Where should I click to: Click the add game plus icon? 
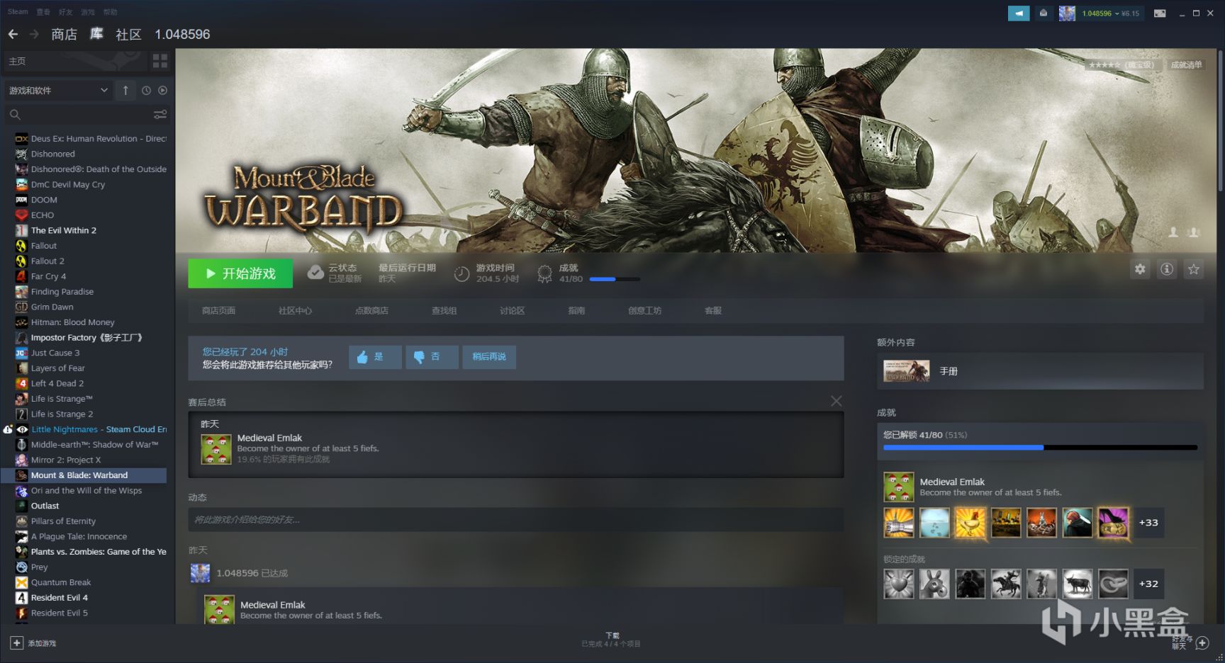point(16,642)
